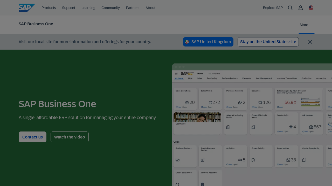332x186 pixels.
Task: Expand the Products menu
Action: click(49, 8)
